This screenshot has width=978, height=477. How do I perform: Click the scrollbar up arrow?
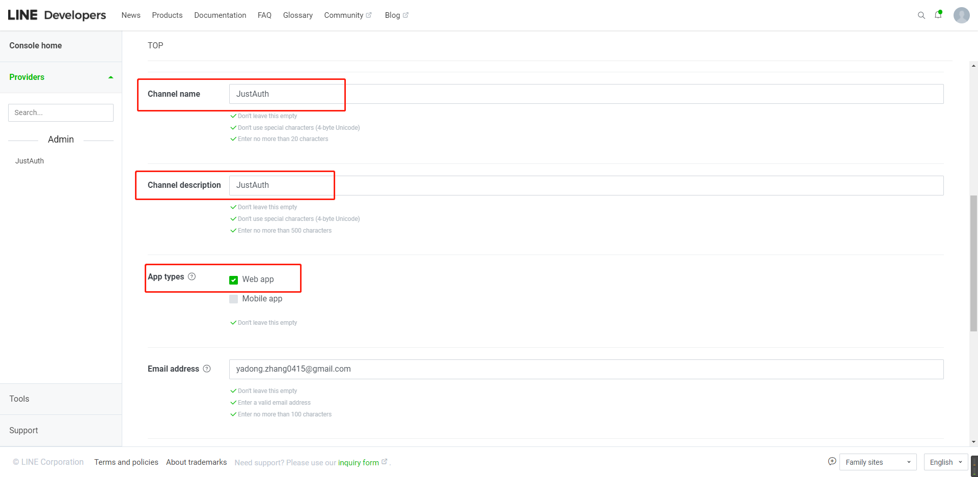click(973, 66)
